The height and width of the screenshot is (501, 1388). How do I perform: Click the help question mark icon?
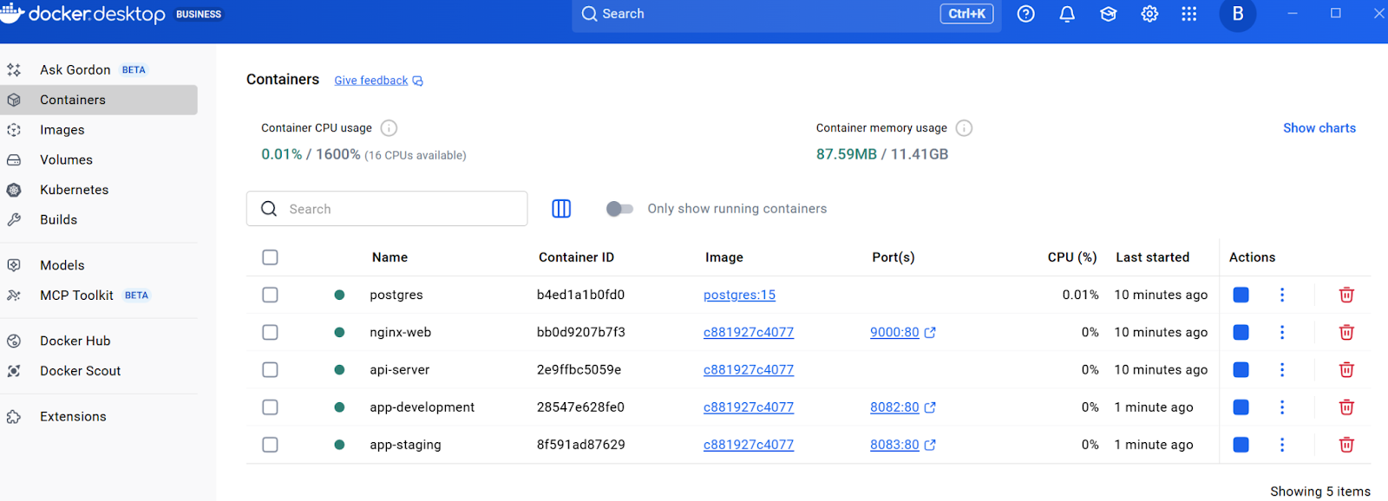click(x=1025, y=14)
